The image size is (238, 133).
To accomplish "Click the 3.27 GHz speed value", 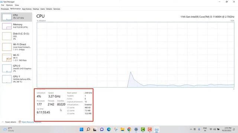I will 54,96.
